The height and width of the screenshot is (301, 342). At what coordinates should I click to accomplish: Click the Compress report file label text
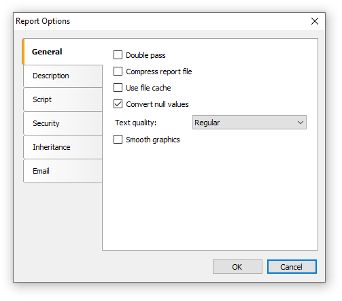(159, 72)
